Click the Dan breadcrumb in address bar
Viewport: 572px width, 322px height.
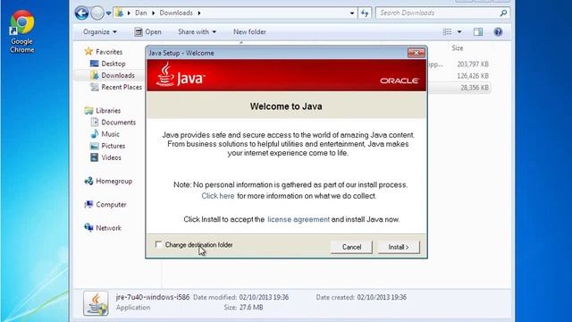tap(141, 13)
